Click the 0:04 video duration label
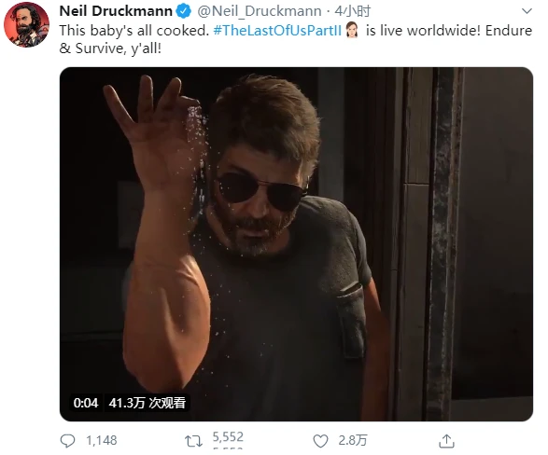The width and height of the screenshot is (548, 455). point(86,403)
